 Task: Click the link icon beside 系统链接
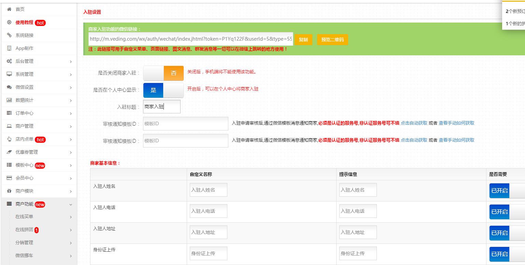click(9, 35)
